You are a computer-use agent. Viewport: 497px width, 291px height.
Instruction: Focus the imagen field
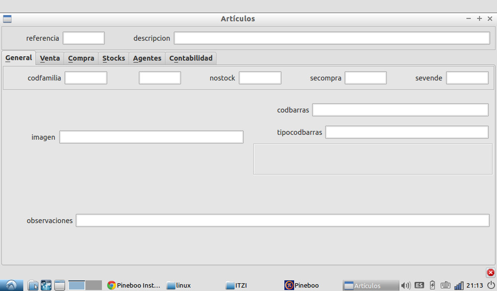151,137
